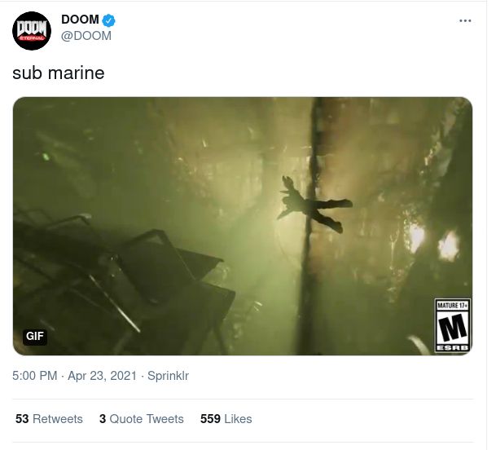Click the number 559 beside Likes
496x450 pixels.
tap(210, 419)
